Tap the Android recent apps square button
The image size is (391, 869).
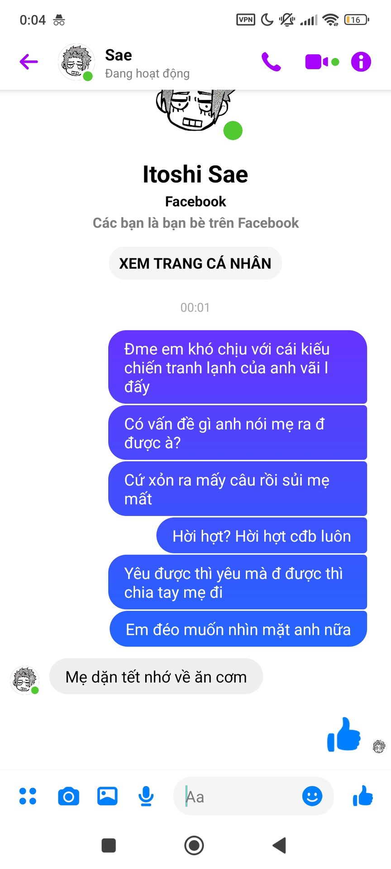click(x=109, y=845)
